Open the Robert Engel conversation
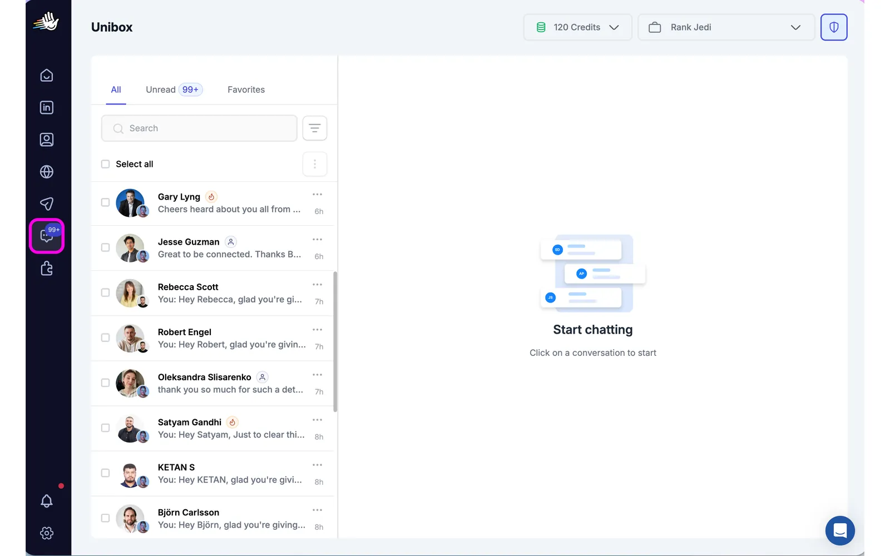The image size is (890, 556). point(213,338)
